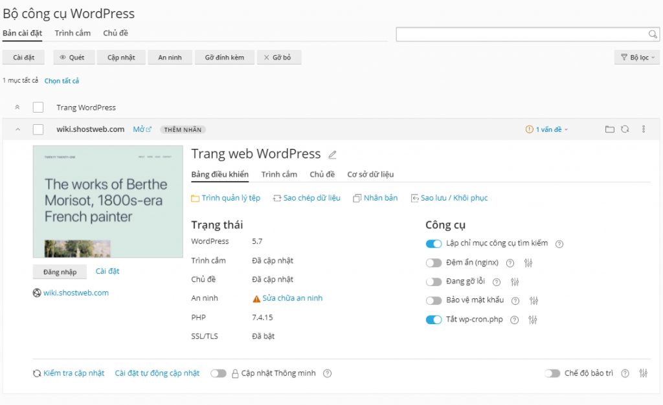This screenshot has width=663, height=405.
Task: Collapse the wiki.shostweb.com row with its chevron
Action: click(17, 129)
